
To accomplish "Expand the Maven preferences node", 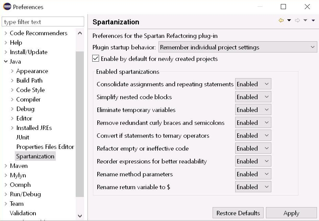I will [6, 166].
